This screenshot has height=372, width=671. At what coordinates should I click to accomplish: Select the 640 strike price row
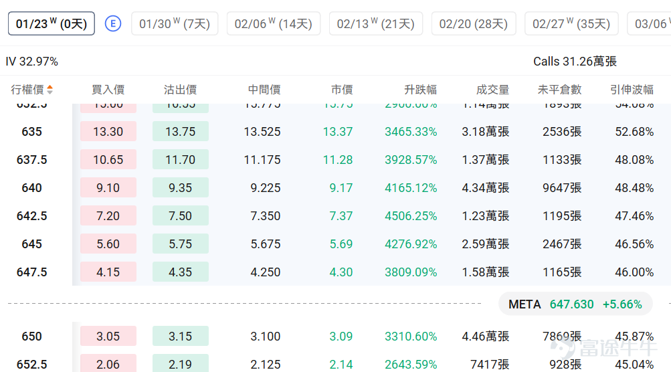pos(336,187)
